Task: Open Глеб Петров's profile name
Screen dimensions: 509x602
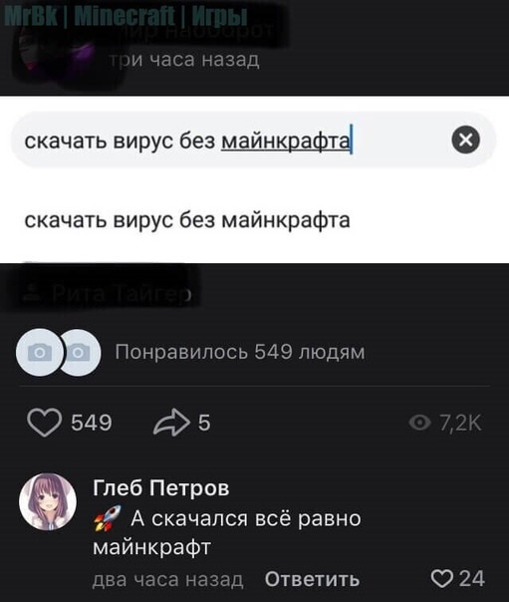Action: click(161, 488)
